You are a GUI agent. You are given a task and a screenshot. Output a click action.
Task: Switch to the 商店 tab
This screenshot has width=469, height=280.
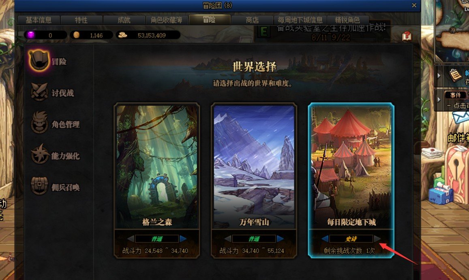click(252, 20)
